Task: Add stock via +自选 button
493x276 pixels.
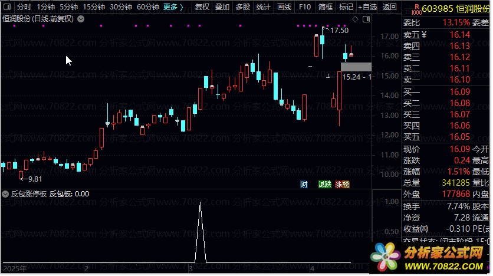Action: pyautogui.click(x=367, y=6)
